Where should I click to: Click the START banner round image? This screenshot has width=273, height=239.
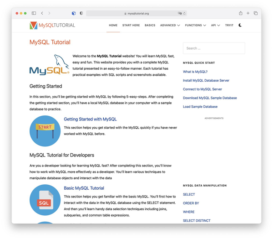45,131
